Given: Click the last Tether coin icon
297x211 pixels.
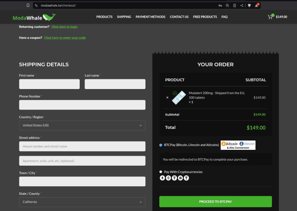Looking at the screenshot, I should click(x=186, y=178).
